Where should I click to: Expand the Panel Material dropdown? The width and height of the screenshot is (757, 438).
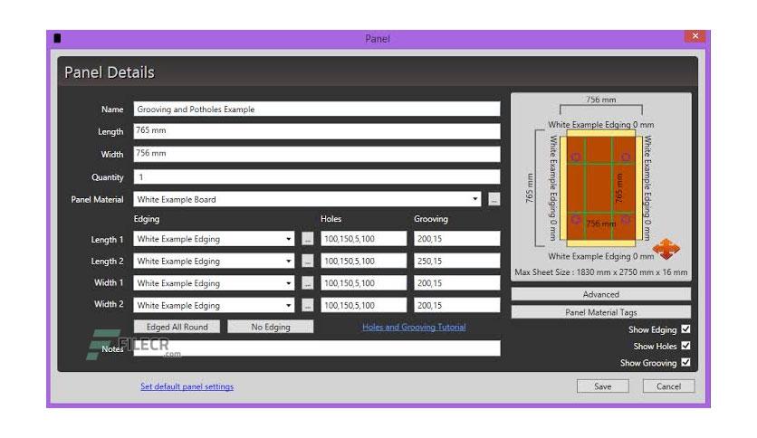475,199
